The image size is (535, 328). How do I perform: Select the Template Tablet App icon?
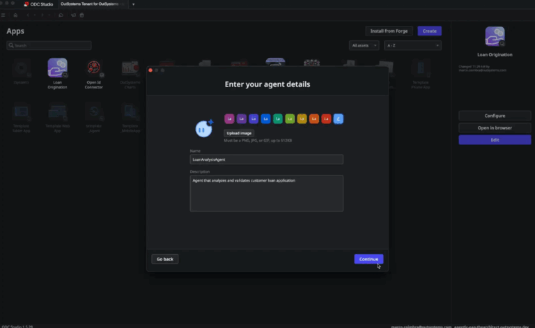(x=21, y=112)
